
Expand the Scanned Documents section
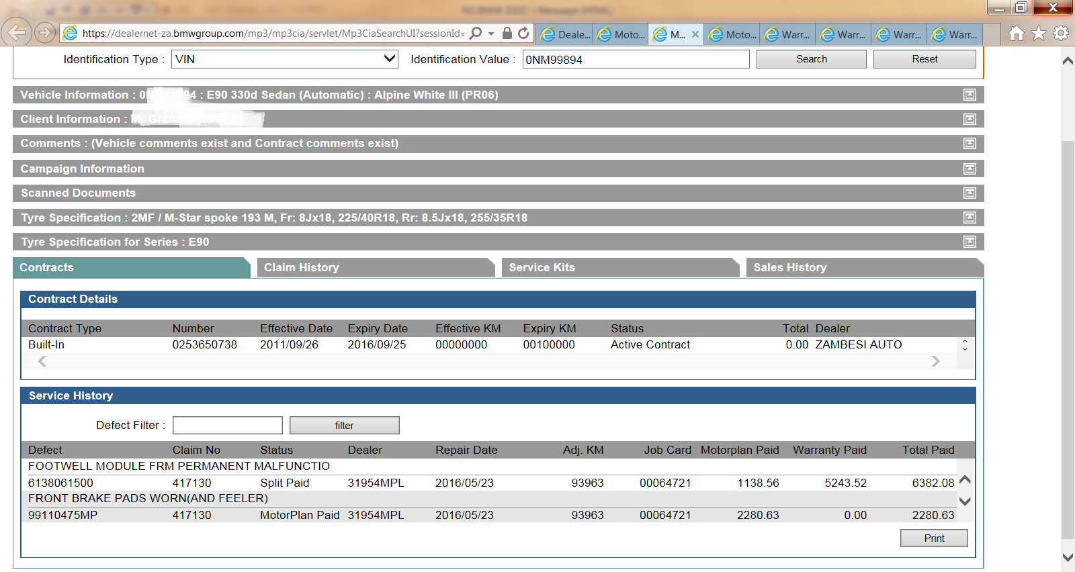(x=970, y=193)
